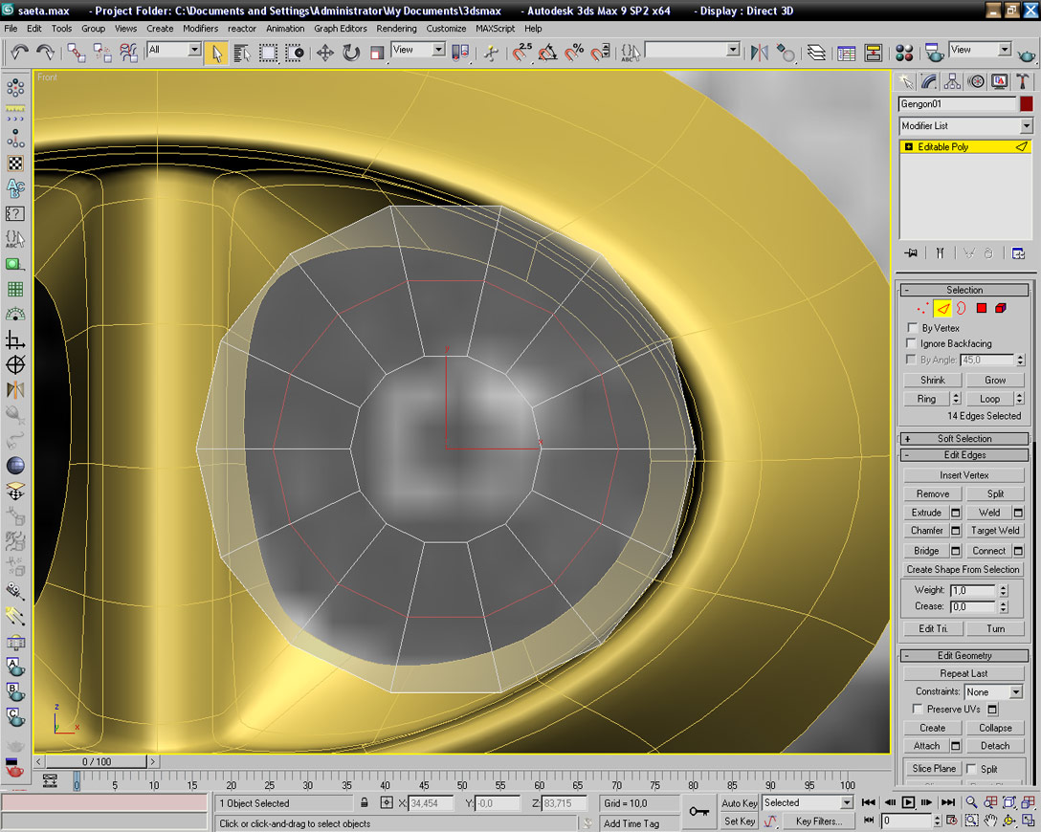Toggle Ignore Backfacing option

coord(912,343)
